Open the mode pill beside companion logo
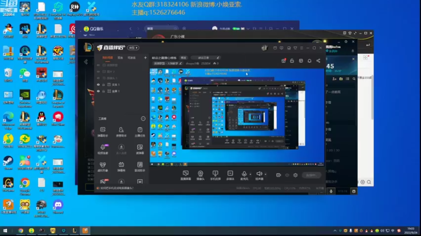 point(133,48)
